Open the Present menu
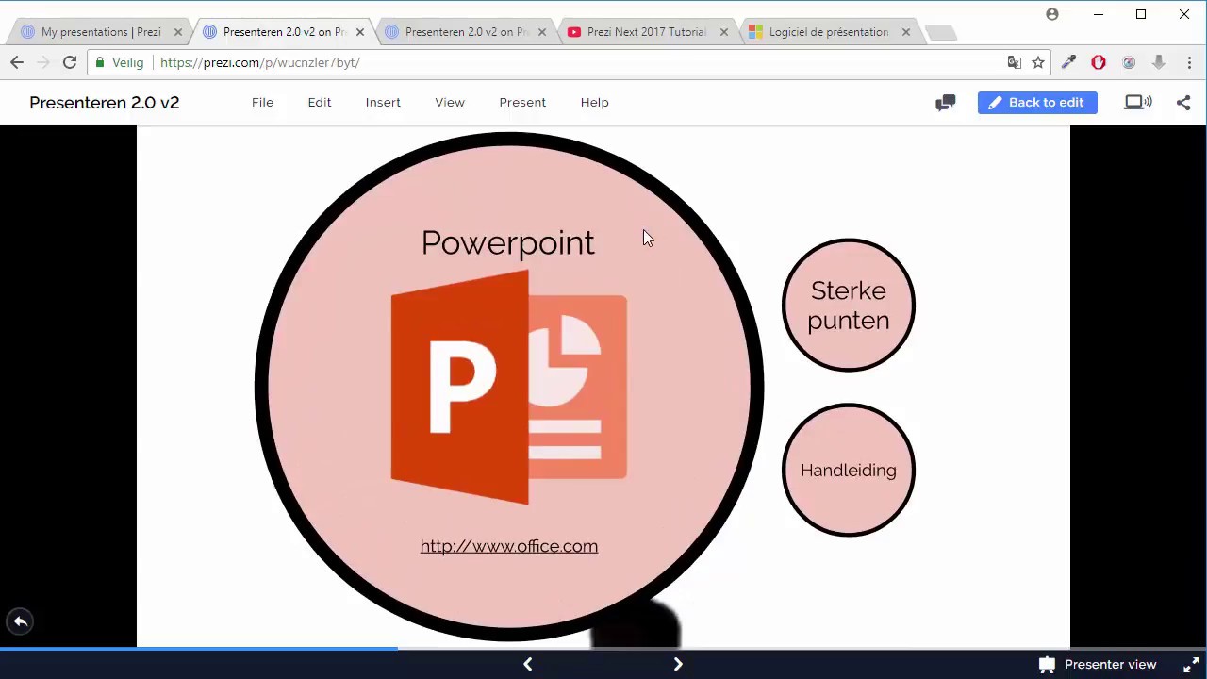The width and height of the screenshot is (1207, 679). 522,102
